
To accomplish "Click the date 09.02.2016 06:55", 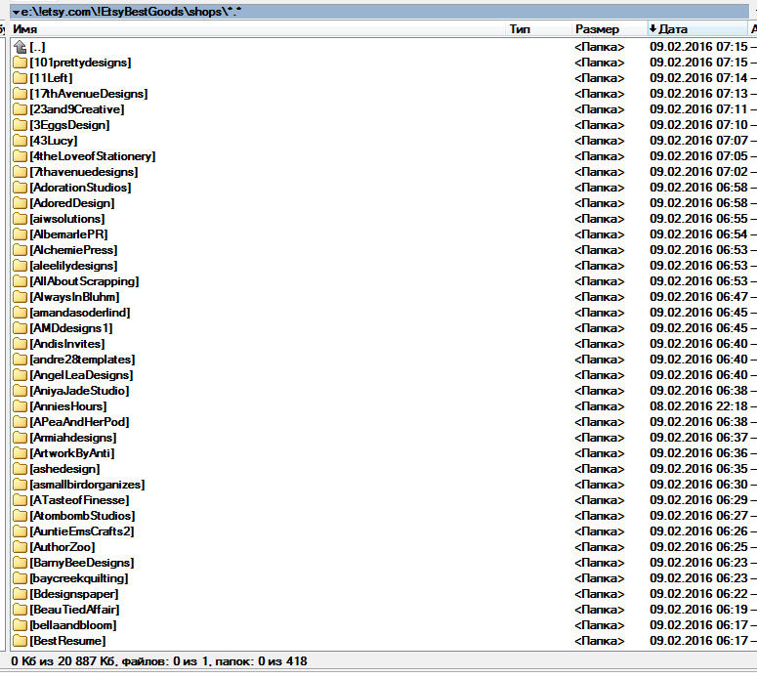I will [698, 219].
